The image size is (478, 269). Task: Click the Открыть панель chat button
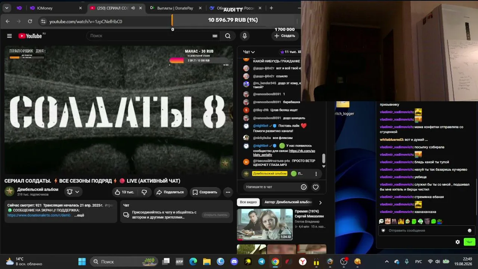point(215,215)
